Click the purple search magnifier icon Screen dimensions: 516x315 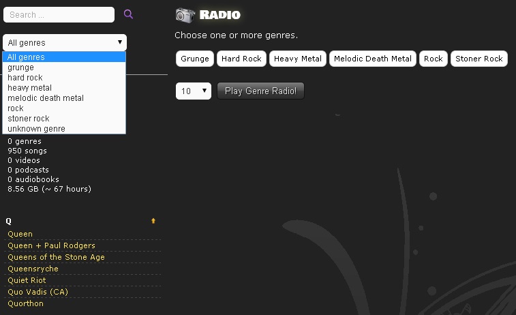coord(128,14)
